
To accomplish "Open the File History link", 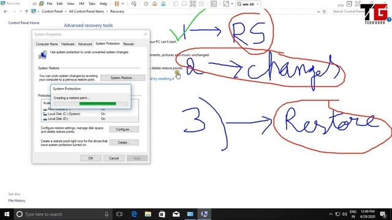I will pos(17,200).
